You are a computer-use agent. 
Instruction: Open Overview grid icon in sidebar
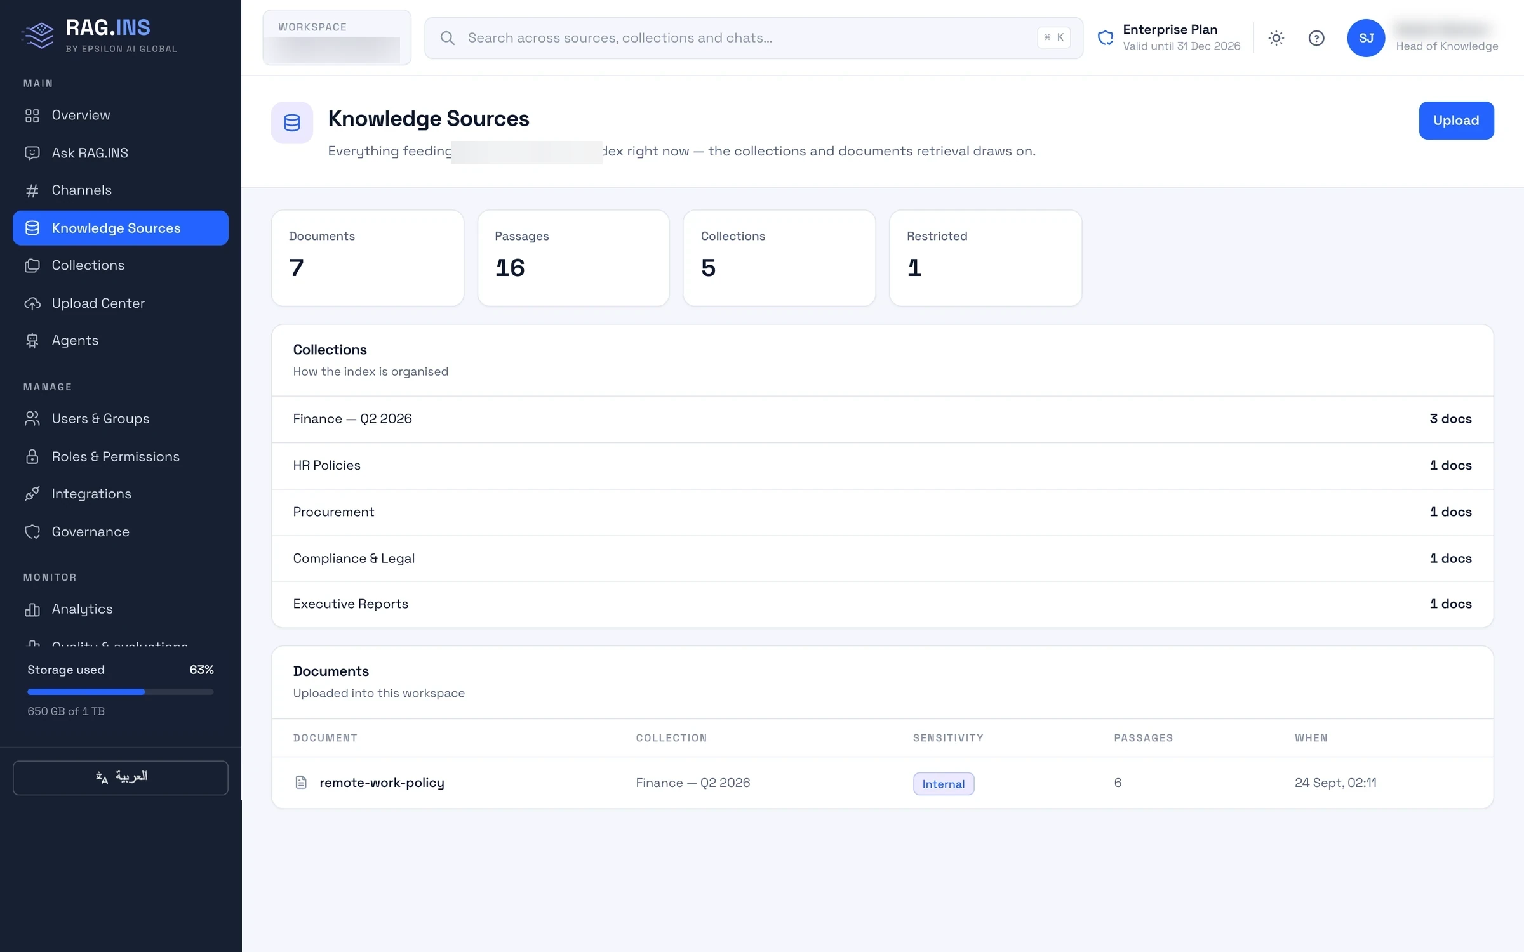coord(32,116)
